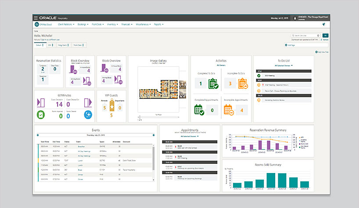
Task: Open options menu on Default tab
Action: point(43,45)
